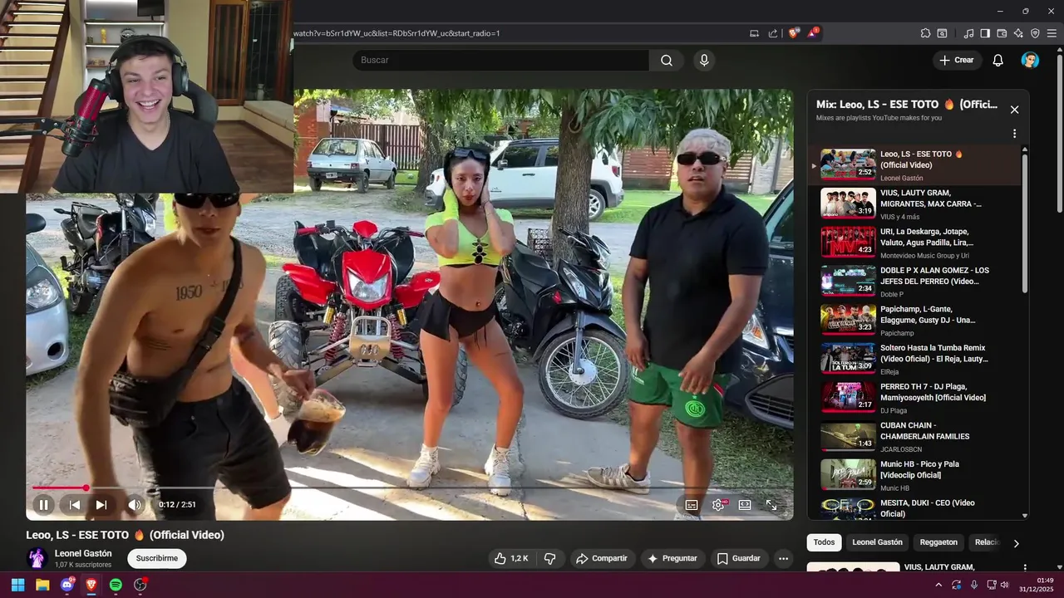Click share page icon in address bar
1064x598 pixels.
pyautogui.click(x=773, y=33)
